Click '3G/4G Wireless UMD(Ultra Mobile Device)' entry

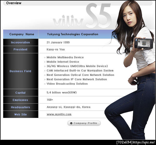[77, 66]
